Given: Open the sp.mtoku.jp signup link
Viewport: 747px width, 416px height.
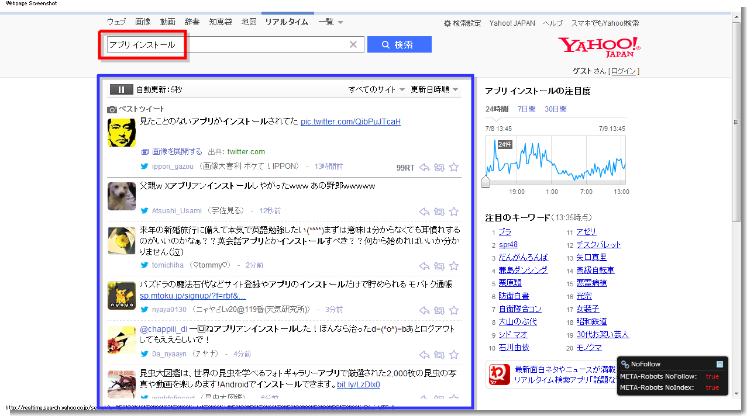Looking at the screenshot, I should [192, 296].
